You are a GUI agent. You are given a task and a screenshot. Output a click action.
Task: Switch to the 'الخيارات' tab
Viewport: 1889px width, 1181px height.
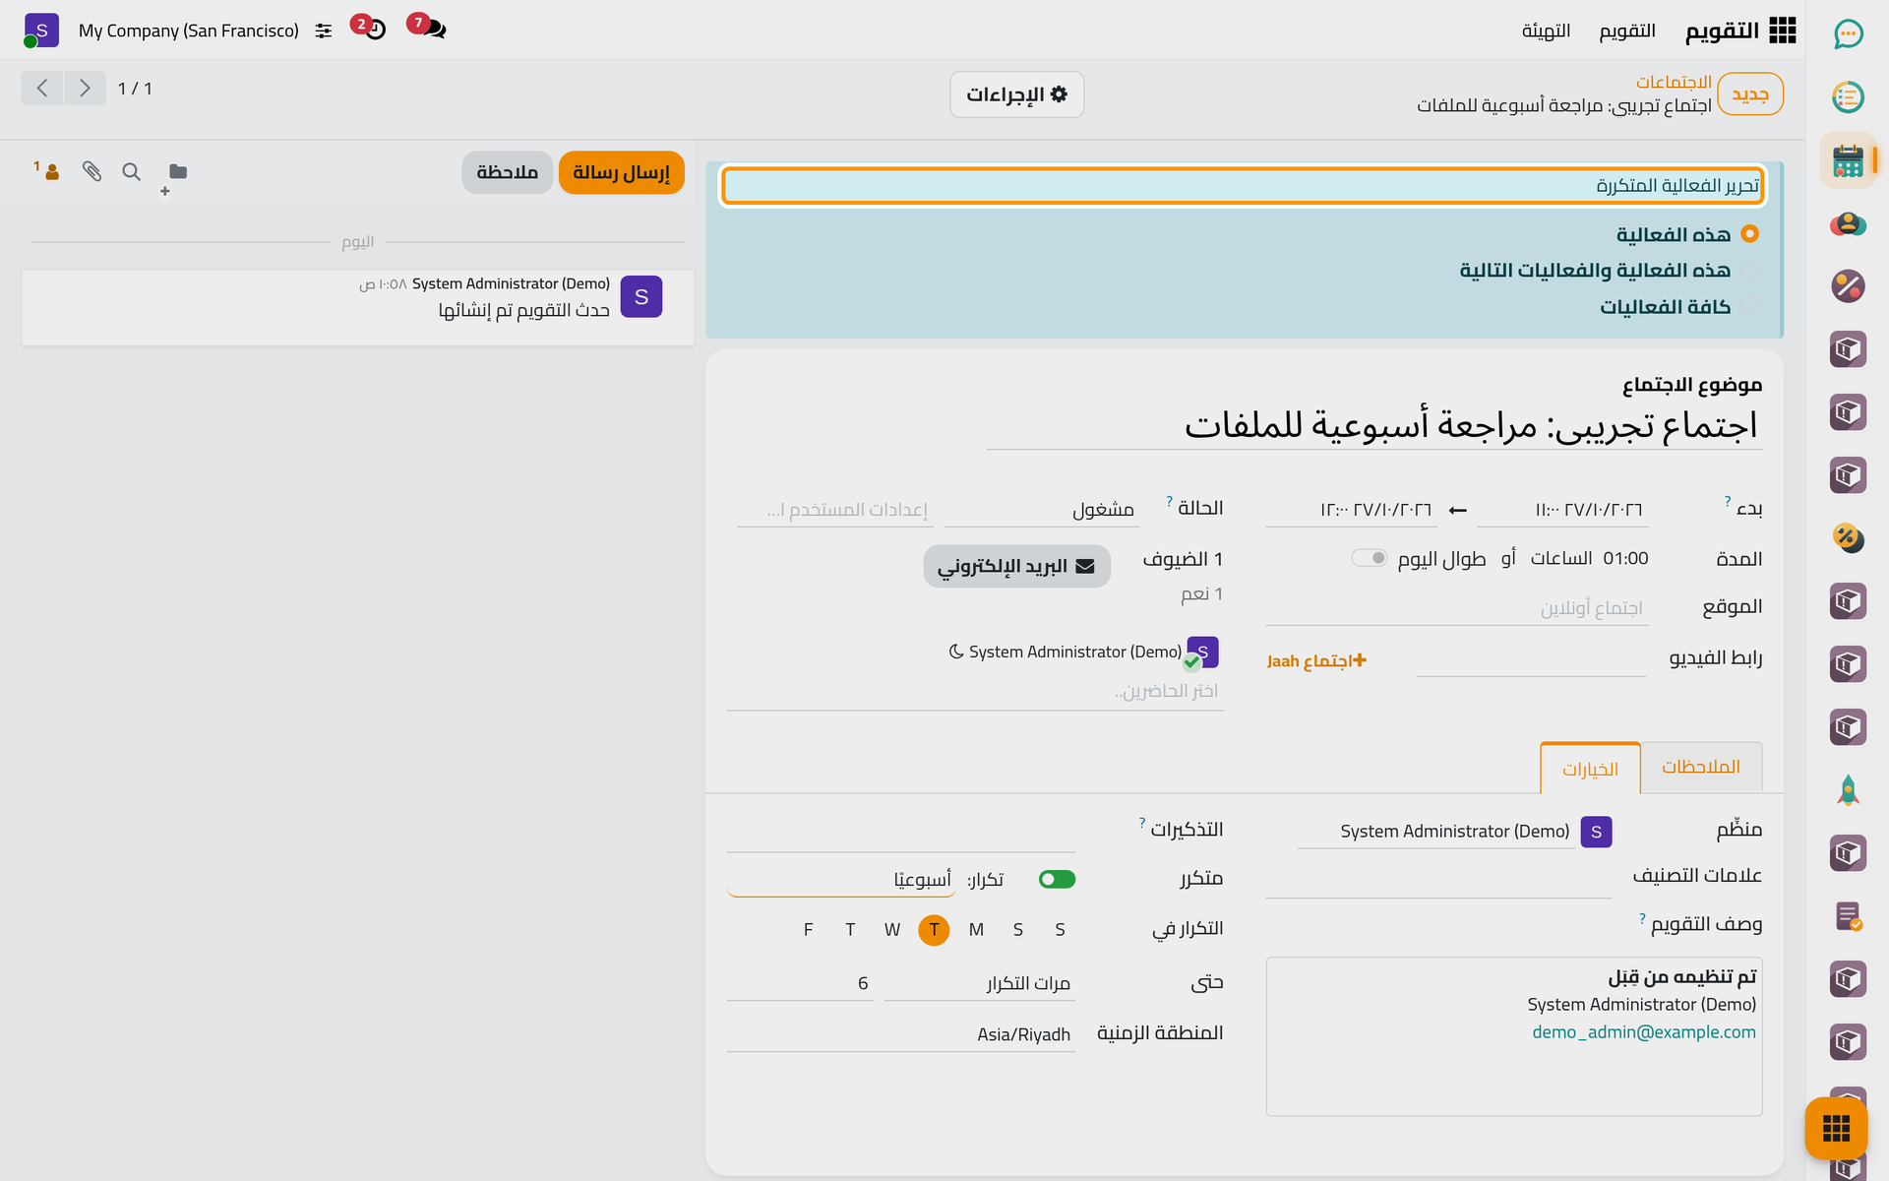pos(1590,769)
